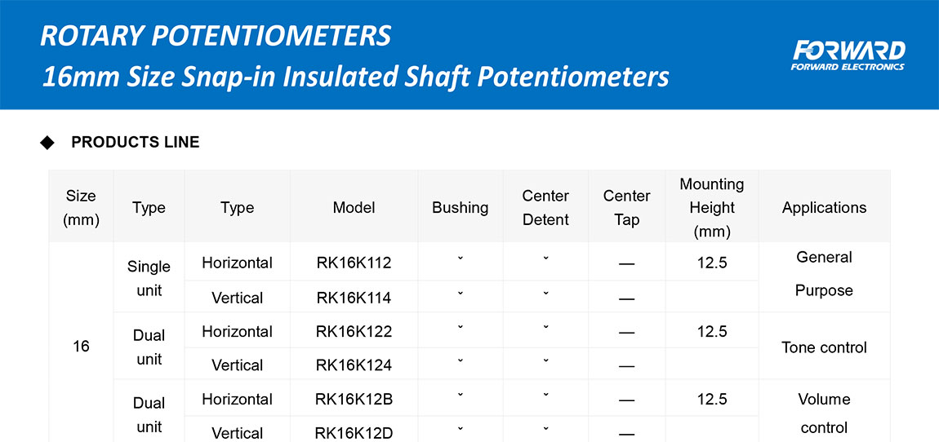Click the RK16K114 model cell
The image size is (939, 442).
pos(354,298)
